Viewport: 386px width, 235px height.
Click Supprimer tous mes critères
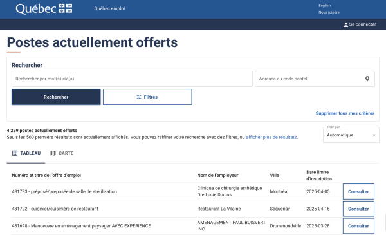345,113
